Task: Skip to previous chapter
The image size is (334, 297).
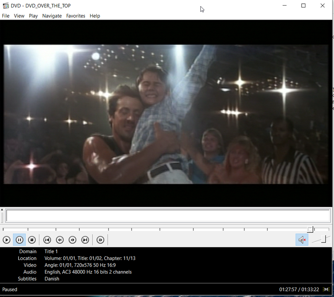Action: pos(47,240)
